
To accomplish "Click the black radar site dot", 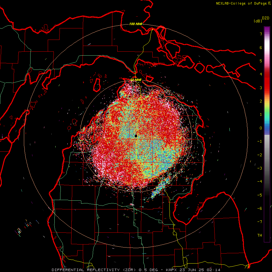I will click(136, 136).
